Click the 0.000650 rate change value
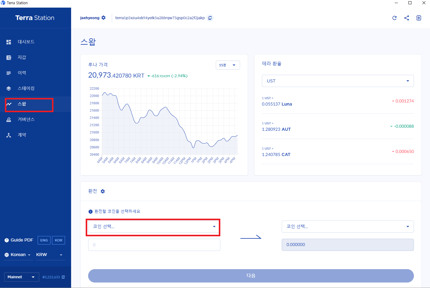The height and width of the screenshot is (288, 430). click(403, 151)
